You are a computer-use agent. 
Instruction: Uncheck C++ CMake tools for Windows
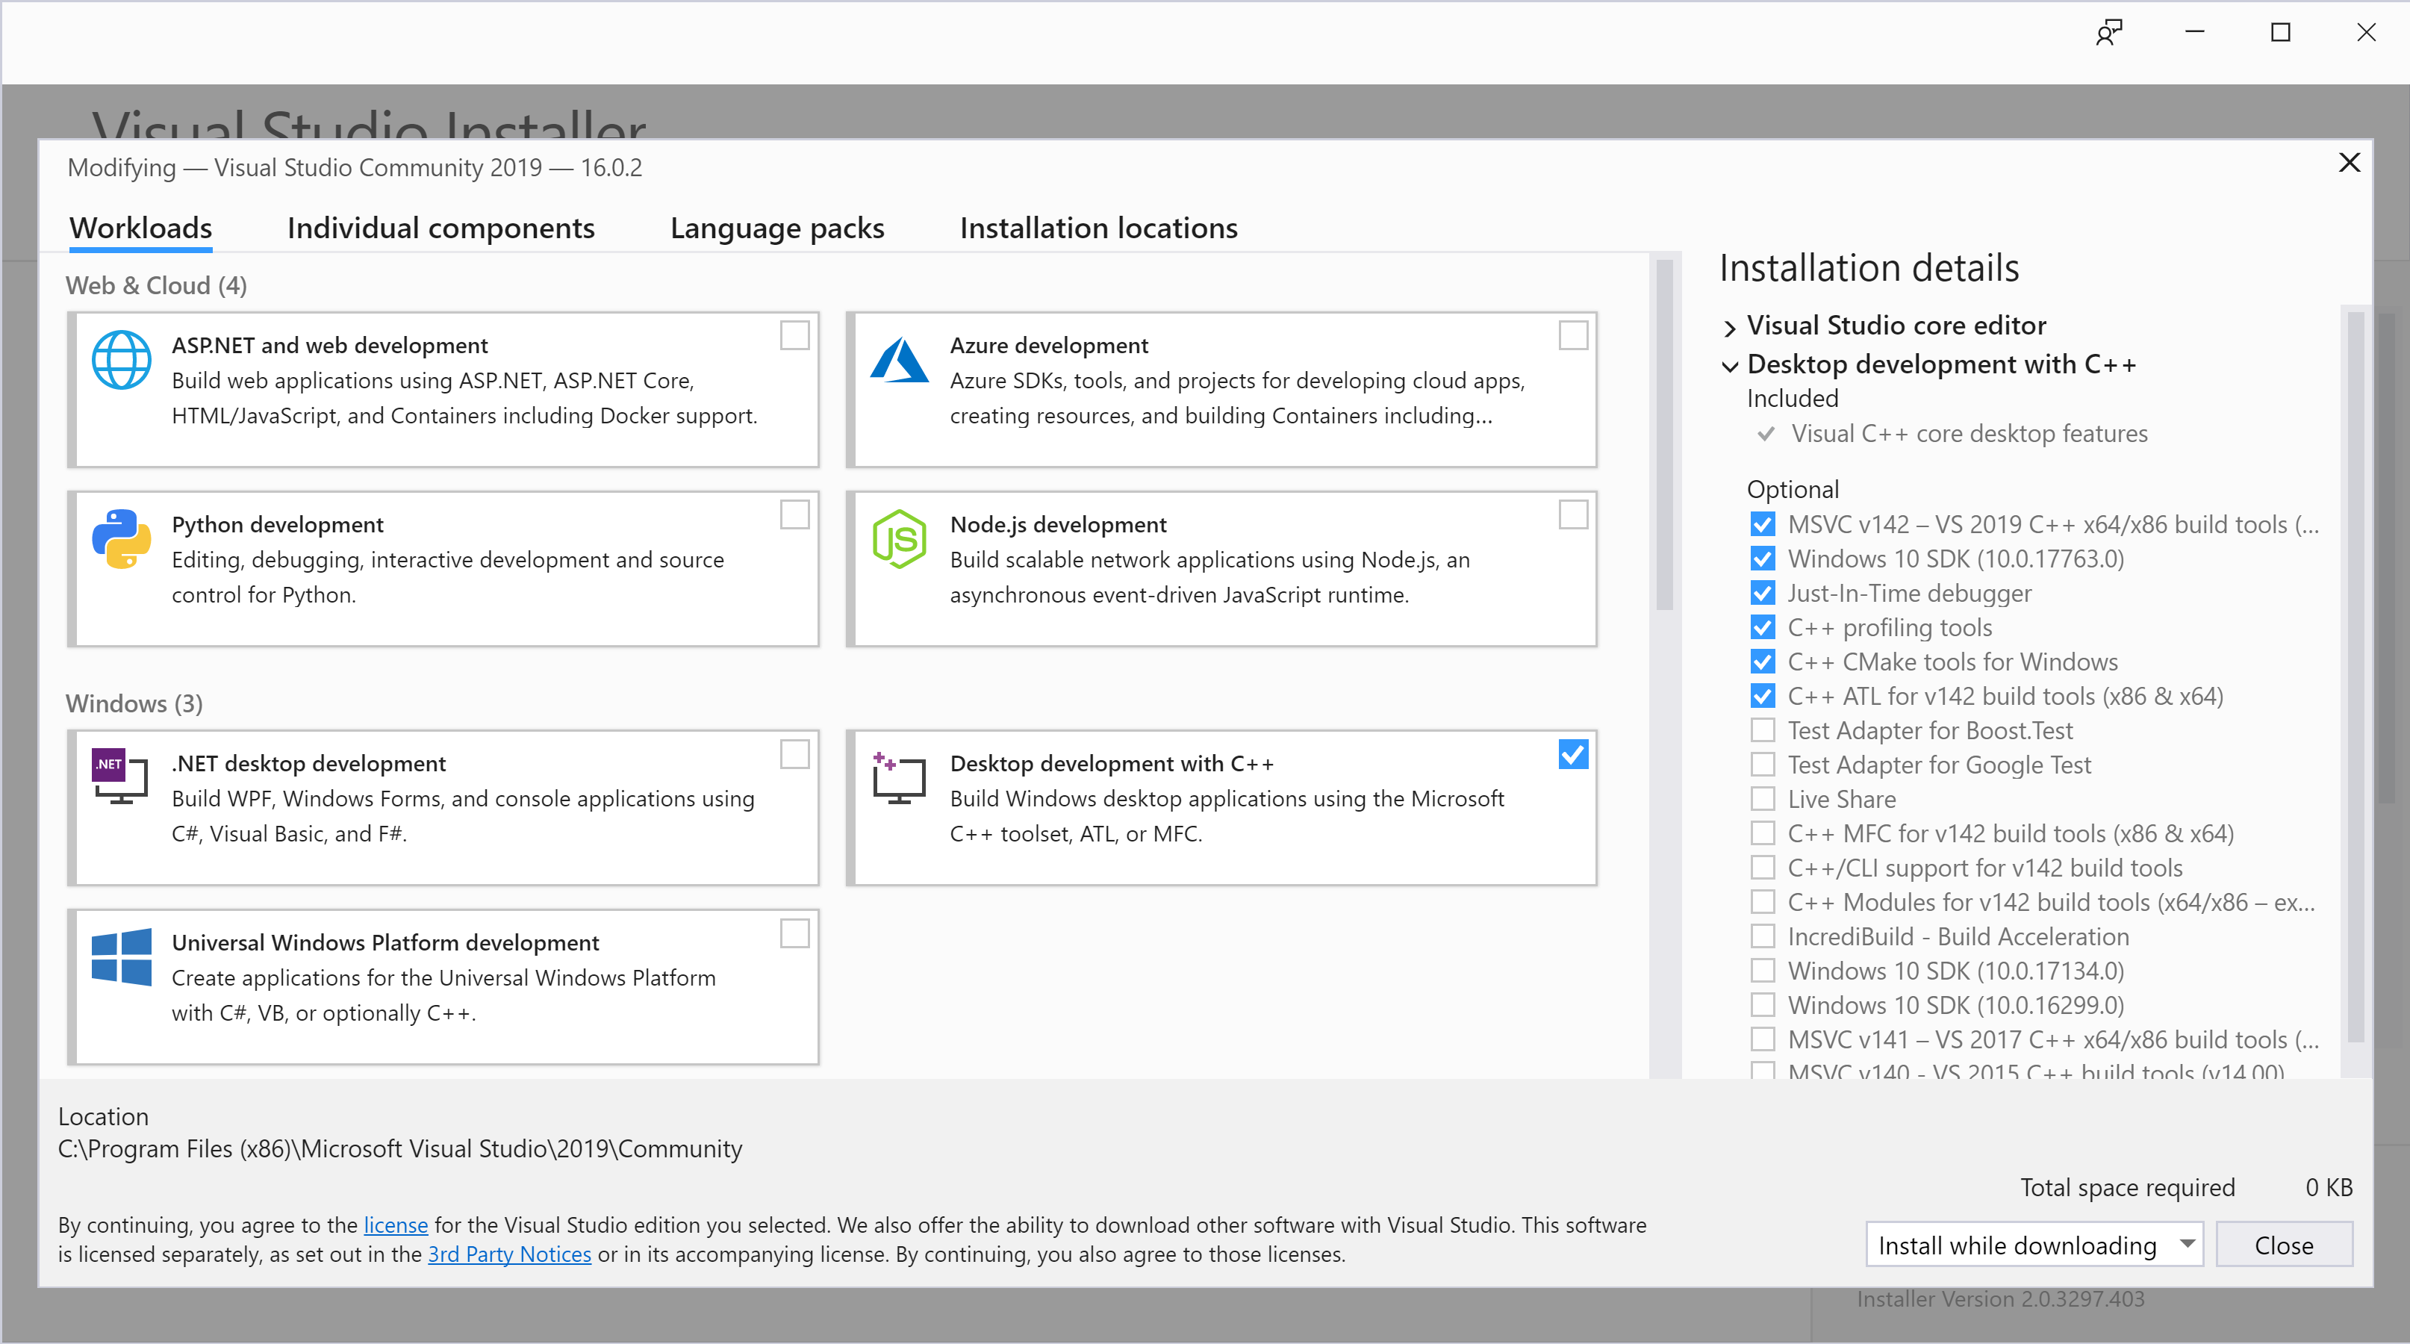pyautogui.click(x=1763, y=662)
